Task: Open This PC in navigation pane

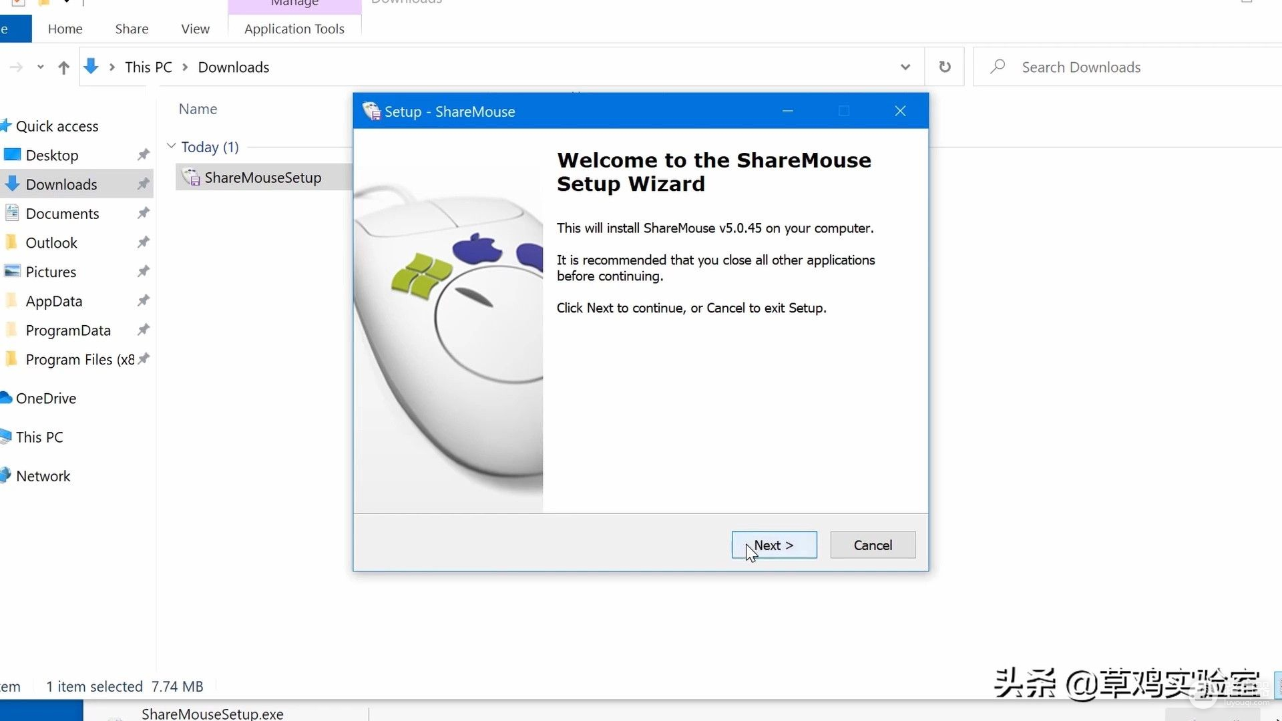Action: (x=39, y=437)
